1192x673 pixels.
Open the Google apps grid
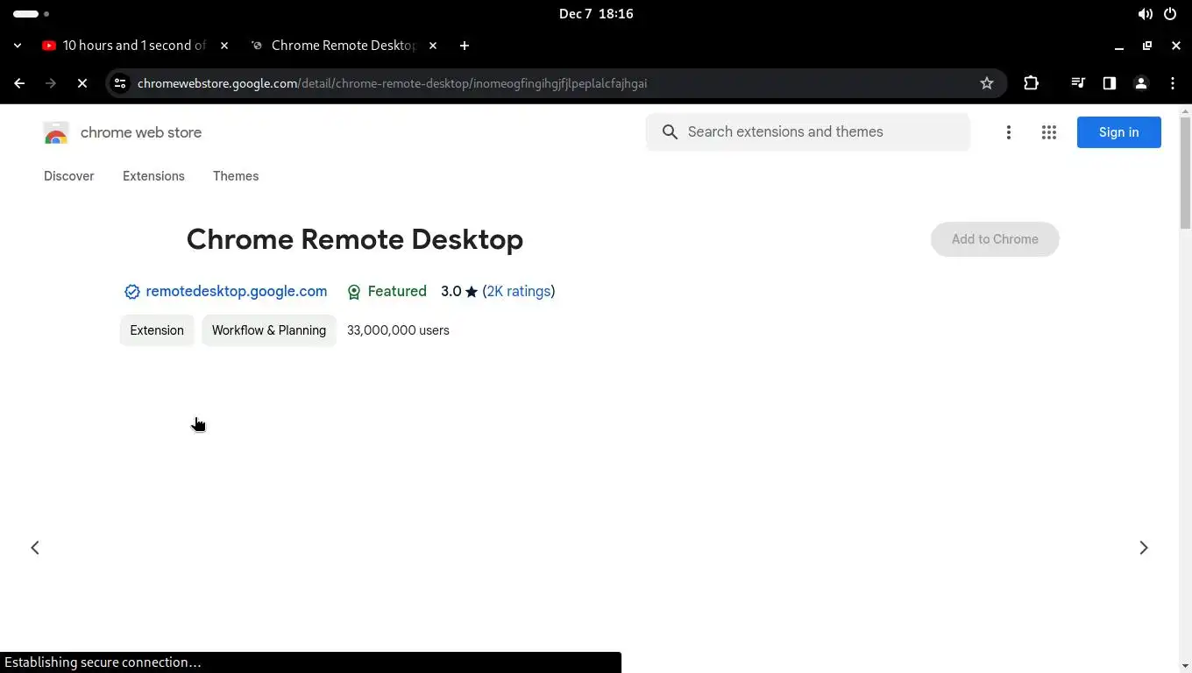pos(1049,132)
